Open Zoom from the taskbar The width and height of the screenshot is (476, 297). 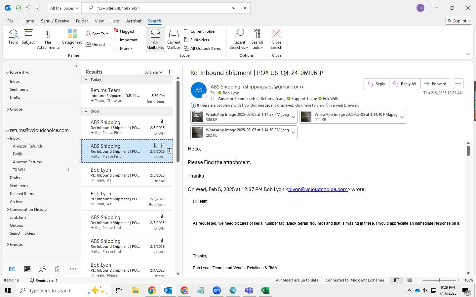pos(217,290)
